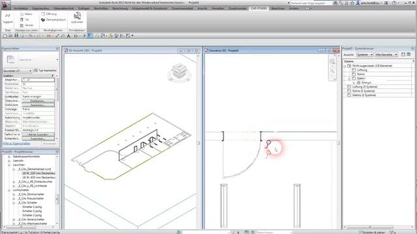Click the Exchange Apps icon in title bar
The width and height of the screenshot is (417, 234).
386,3
